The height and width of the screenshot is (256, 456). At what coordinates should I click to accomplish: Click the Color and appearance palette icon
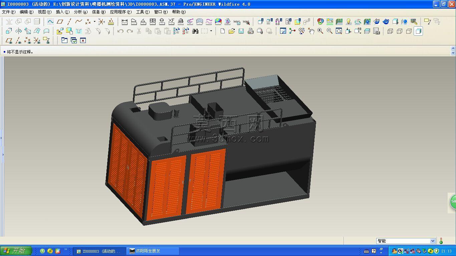[x=320, y=22]
